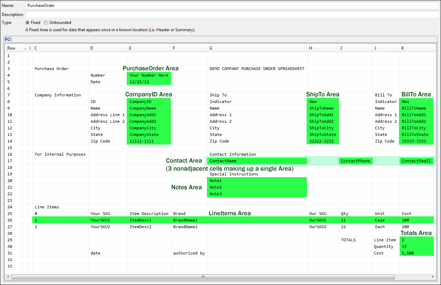Select the BillToName cell
The width and height of the screenshot is (441, 285).
pos(416,108)
